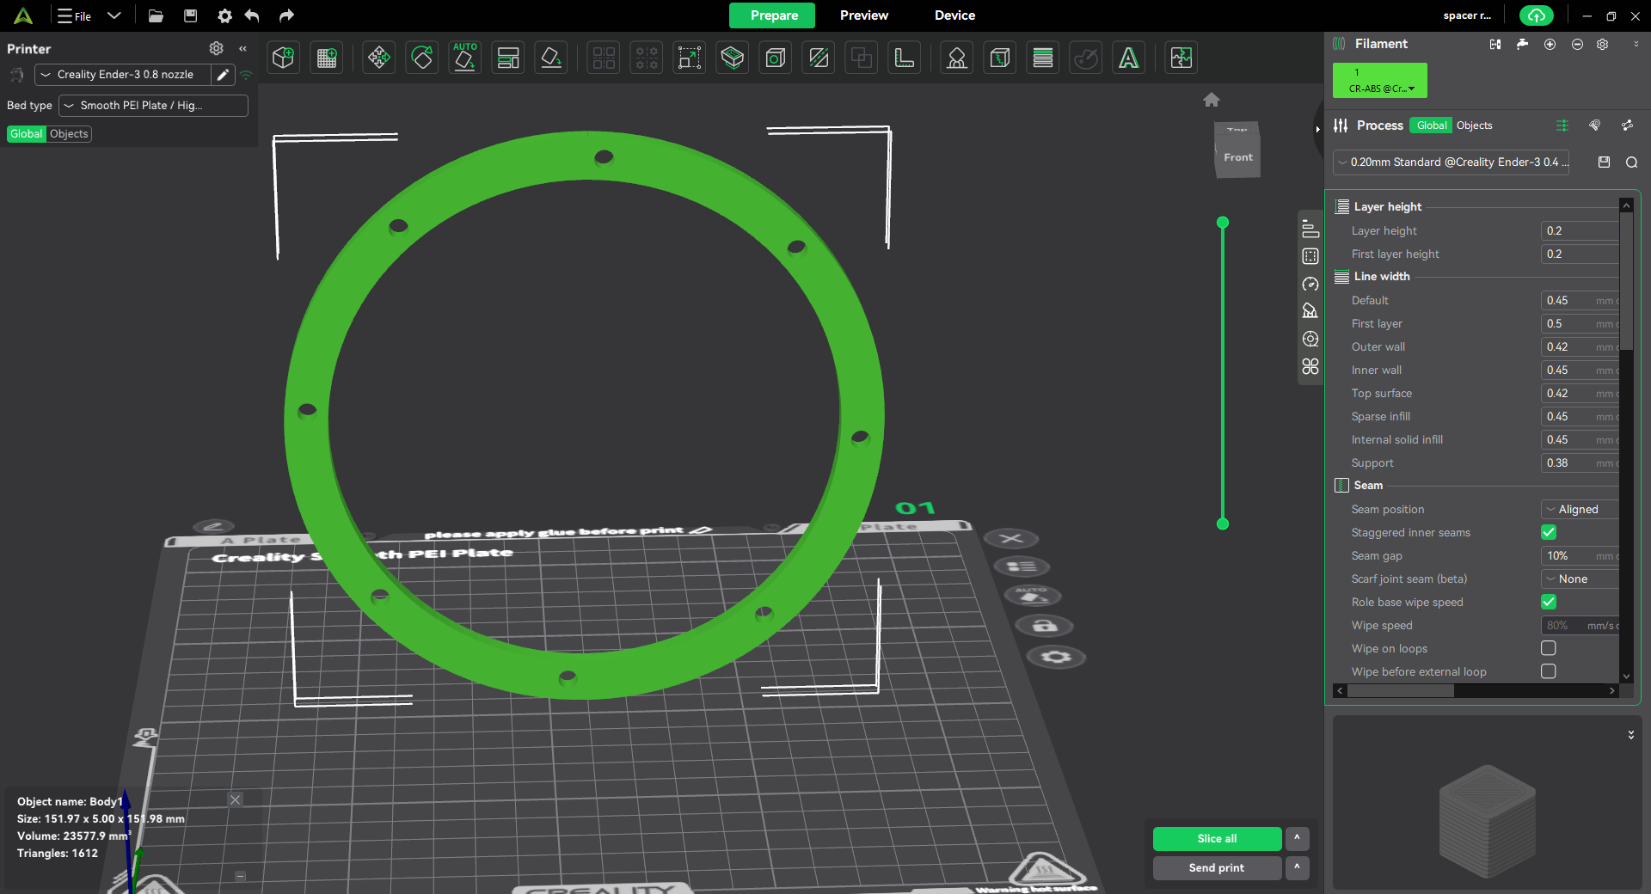Open the Bed type dropdown
The width and height of the screenshot is (1651, 894).
[x=153, y=106]
